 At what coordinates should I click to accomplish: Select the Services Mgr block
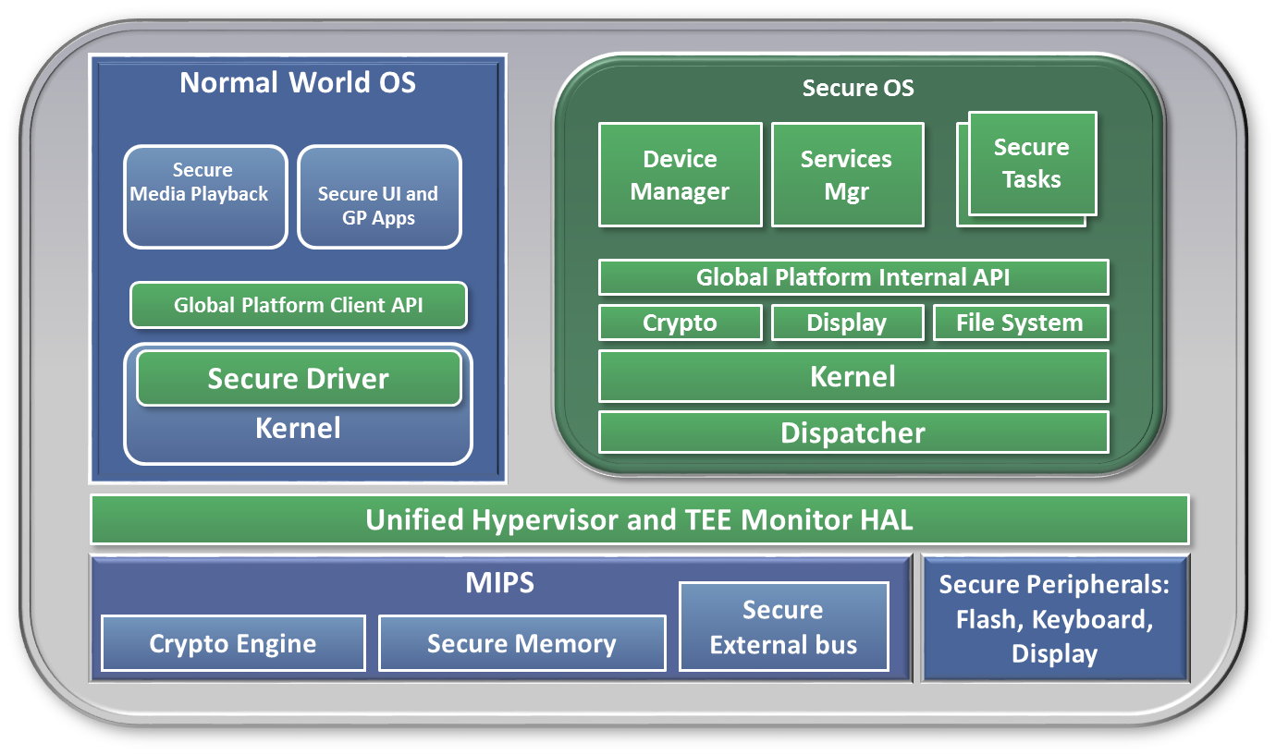click(x=847, y=175)
